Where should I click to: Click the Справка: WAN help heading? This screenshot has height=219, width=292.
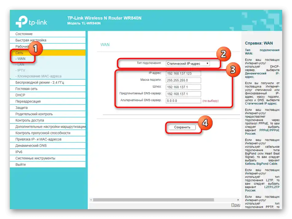click(259, 43)
